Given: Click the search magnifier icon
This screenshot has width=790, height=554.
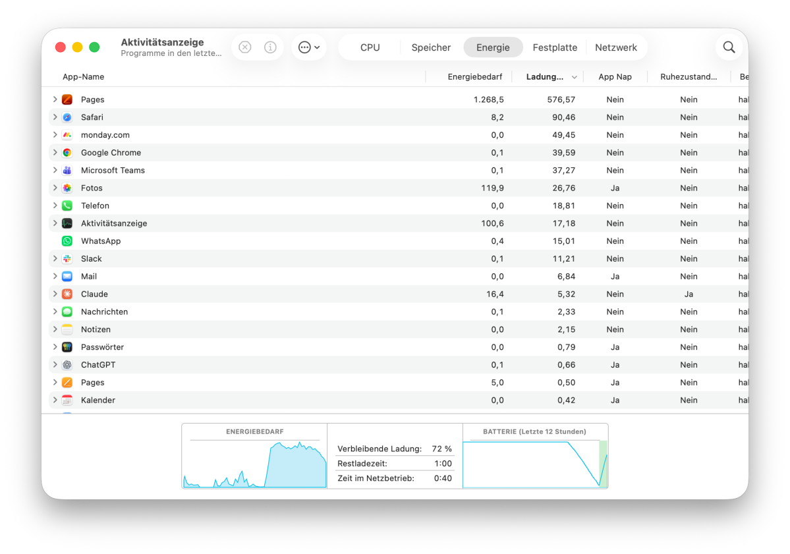Looking at the screenshot, I should coord(729,47).
